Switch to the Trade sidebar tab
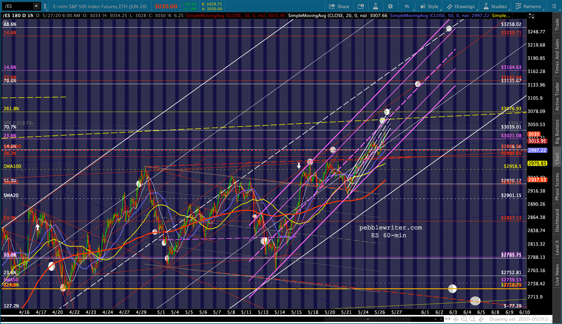Viewport: 562px width, 324px height. tap(557, 24)
